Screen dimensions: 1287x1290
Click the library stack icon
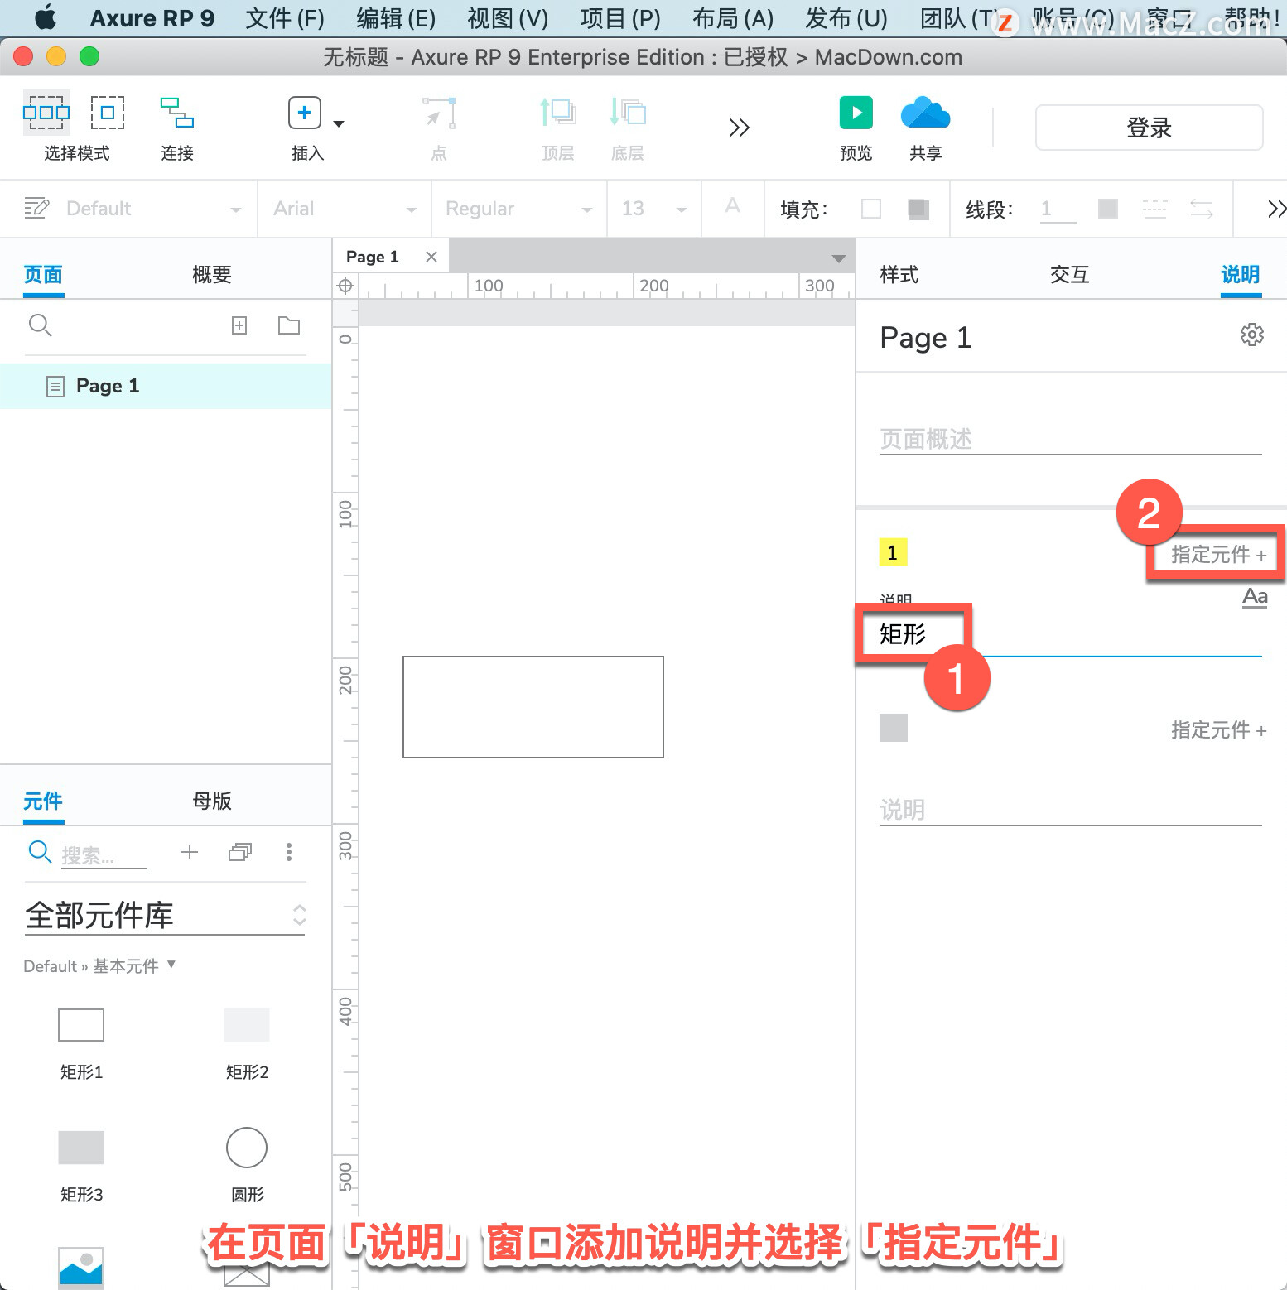coord(240,852)
